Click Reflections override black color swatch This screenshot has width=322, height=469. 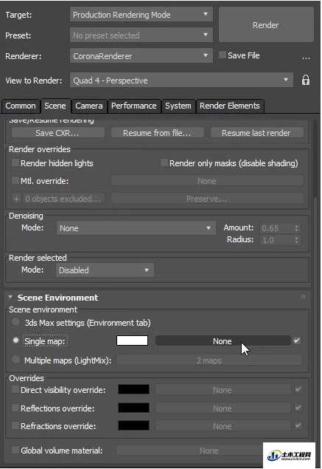click(x=133, y=408)
